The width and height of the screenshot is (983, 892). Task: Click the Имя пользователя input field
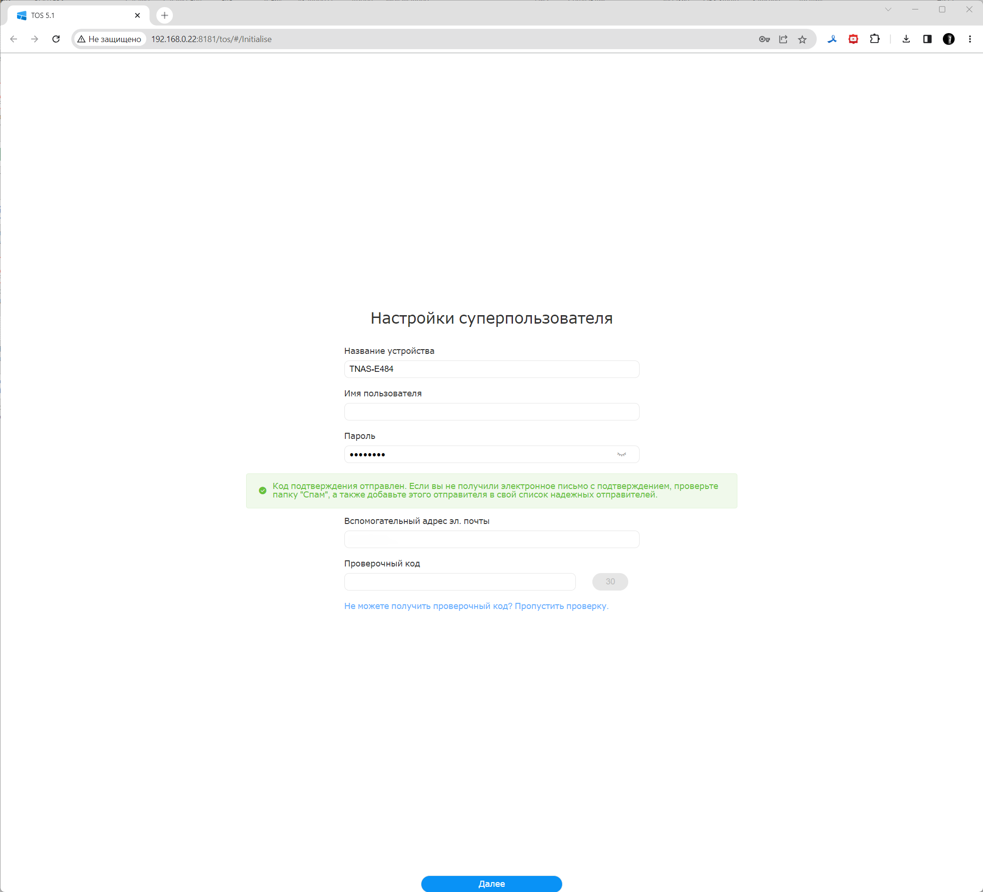491,412
